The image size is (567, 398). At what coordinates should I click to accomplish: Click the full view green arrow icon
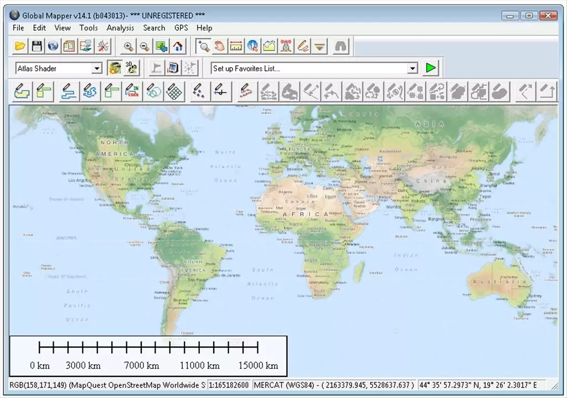point(161,46)
